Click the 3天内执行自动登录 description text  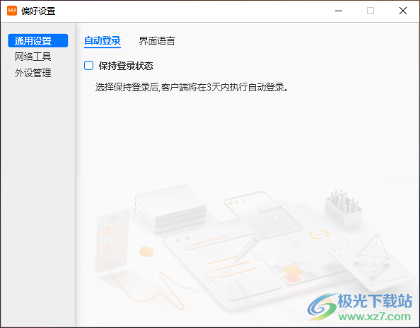point(192,87)
